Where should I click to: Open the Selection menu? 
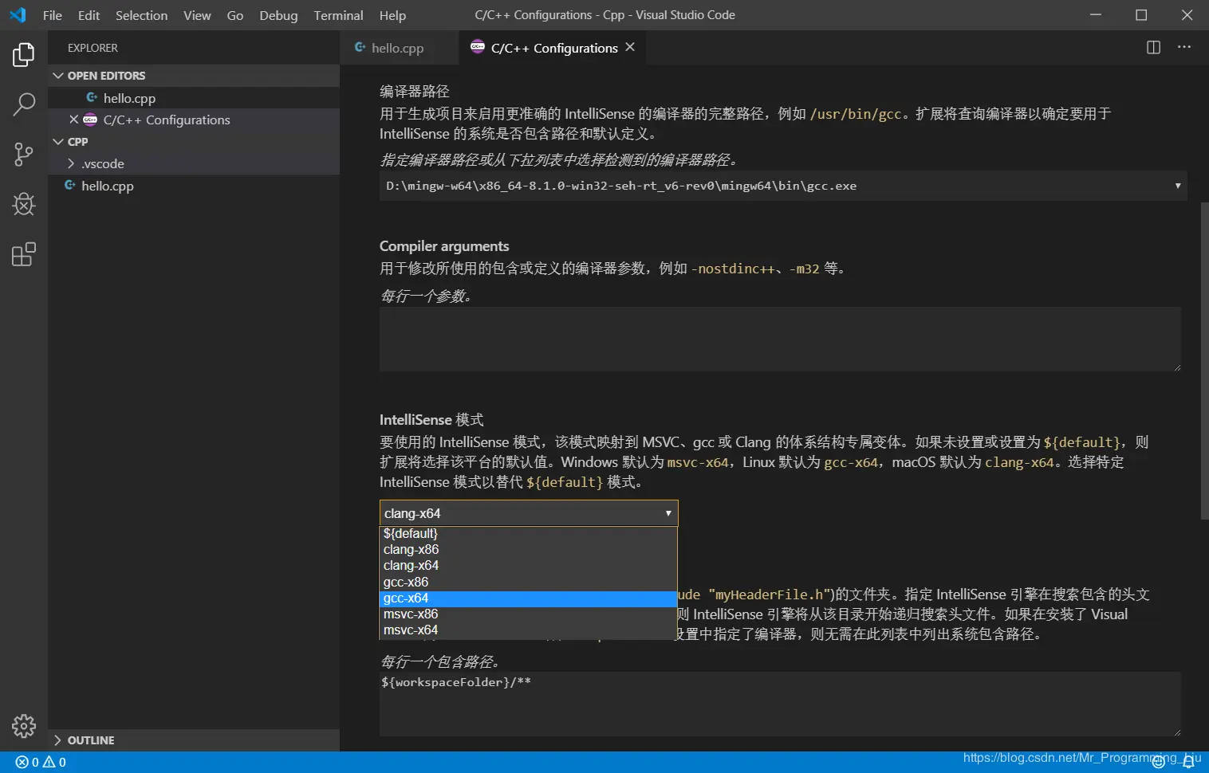coord(141,15)
